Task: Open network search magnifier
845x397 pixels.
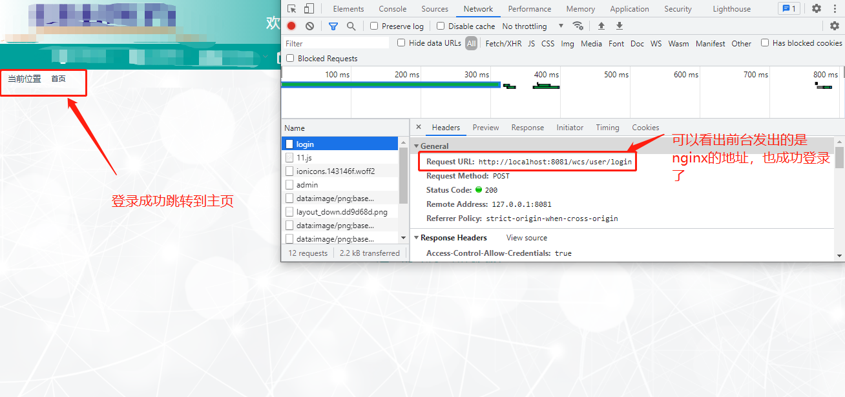Action: pos(351,26)
